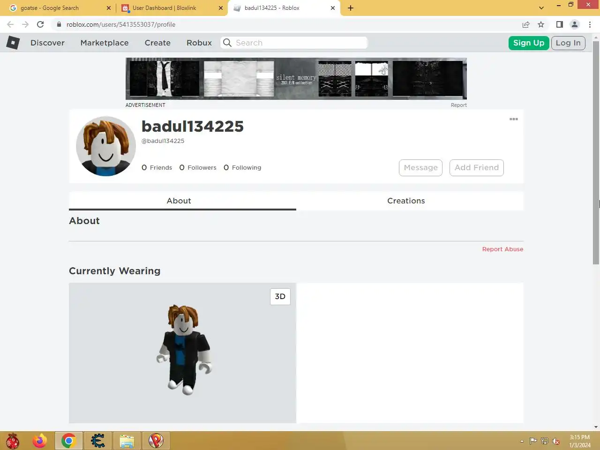Screen dimensions: 600x450
Task: Click the badul134225 display name heading
Action: tap(193, 126)
